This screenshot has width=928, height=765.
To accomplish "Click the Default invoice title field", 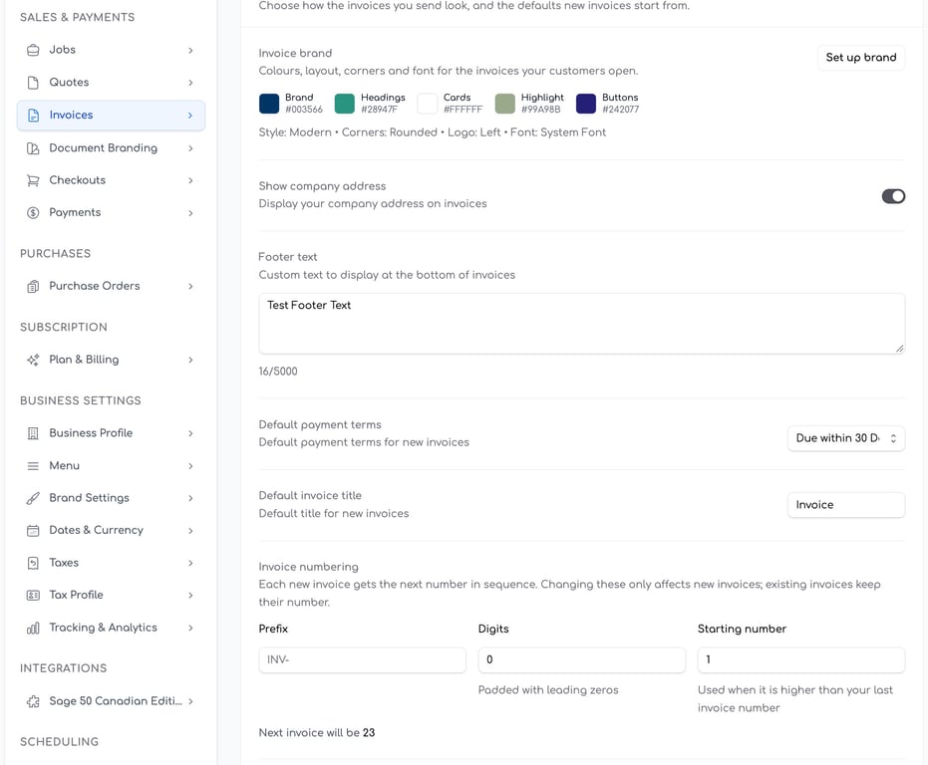I will 845,505.
